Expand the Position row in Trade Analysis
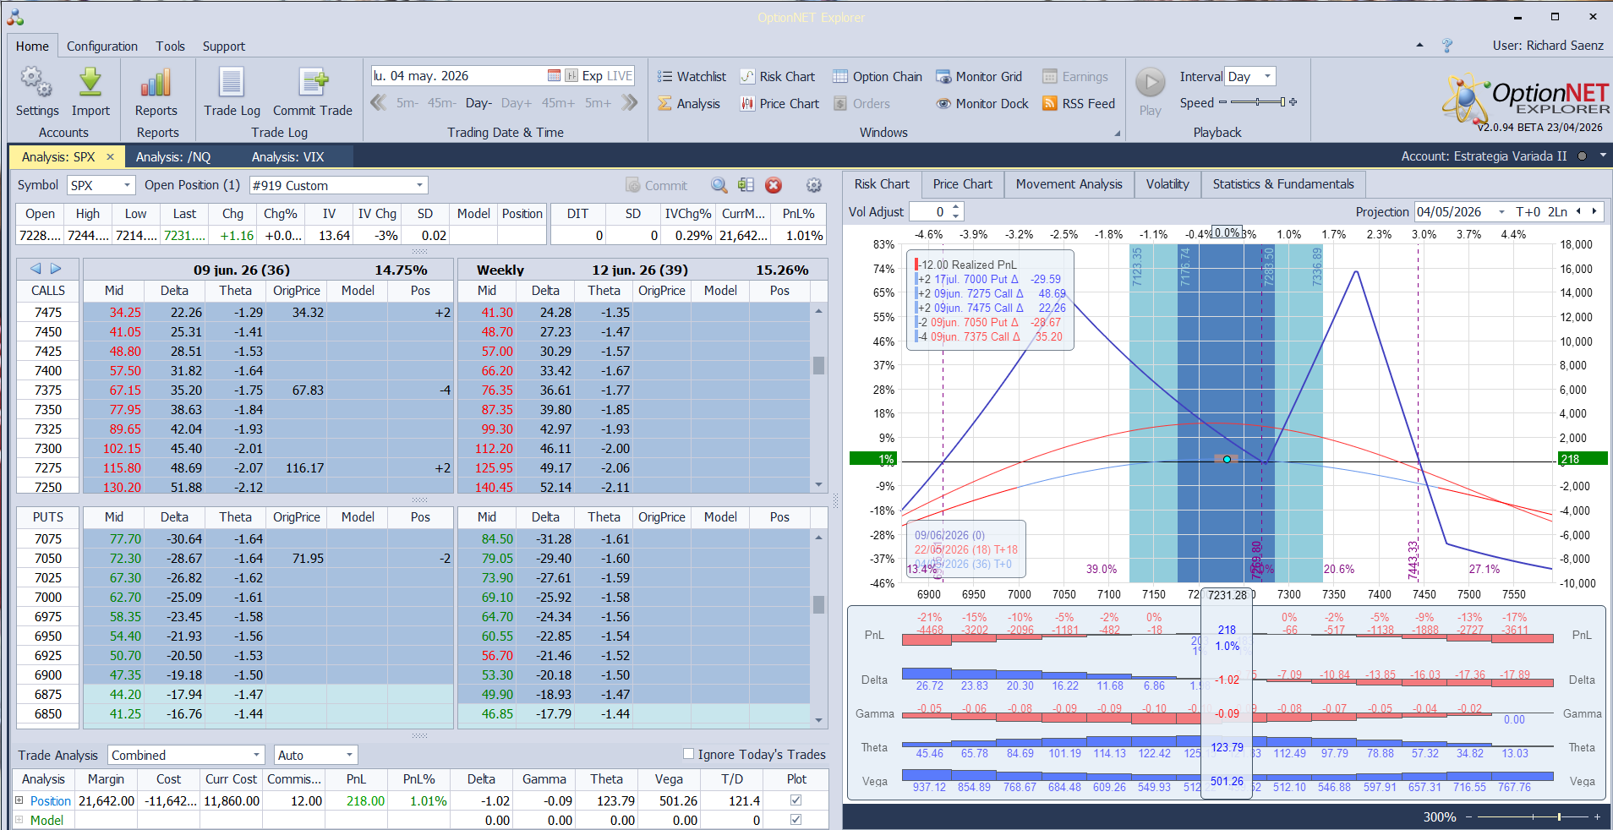This screenshot has height=830, width=1613. coord(19,800)
